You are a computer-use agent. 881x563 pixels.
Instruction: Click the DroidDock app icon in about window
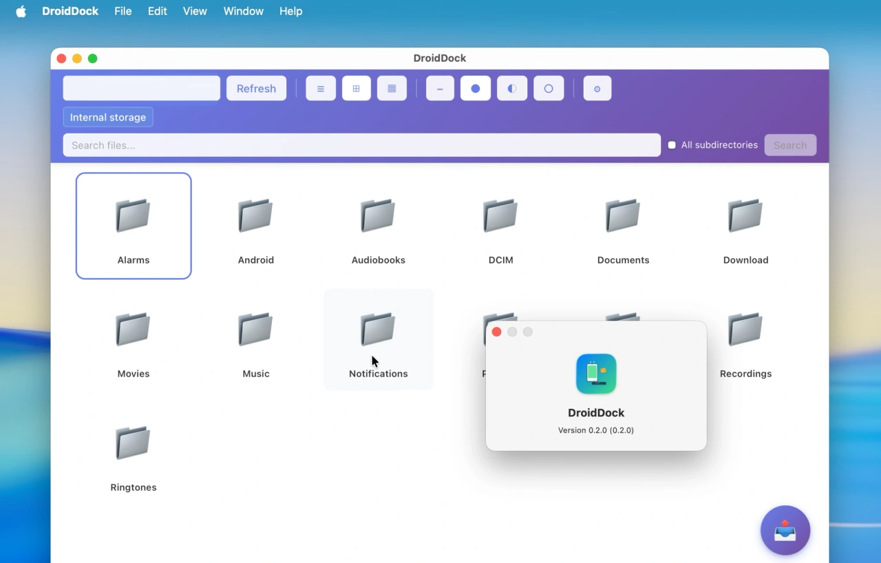pyautogui.click(x=596, y=374)
